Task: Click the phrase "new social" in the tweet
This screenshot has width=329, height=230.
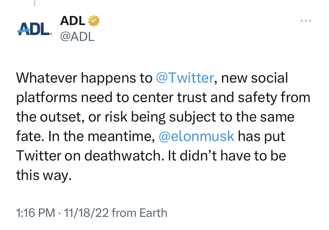Action: 254,77
